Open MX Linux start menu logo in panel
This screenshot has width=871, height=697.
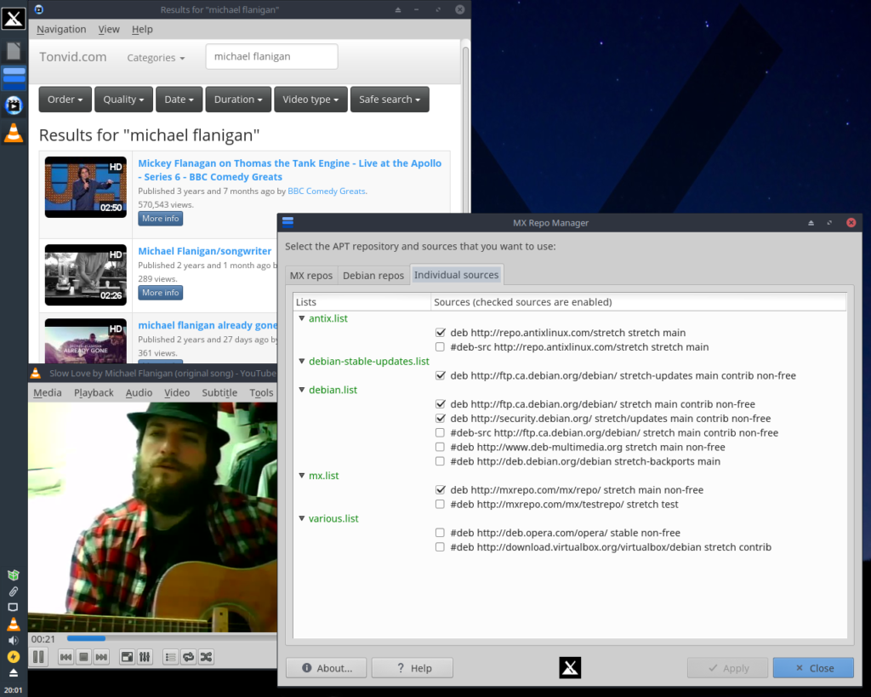pos(14,19)
